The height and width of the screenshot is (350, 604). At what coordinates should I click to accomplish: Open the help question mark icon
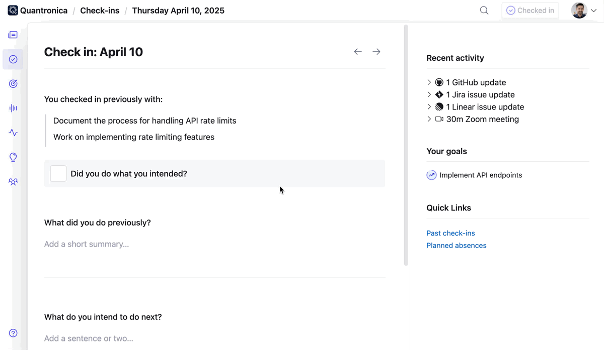pyautogui.click(x=13, y=333)
